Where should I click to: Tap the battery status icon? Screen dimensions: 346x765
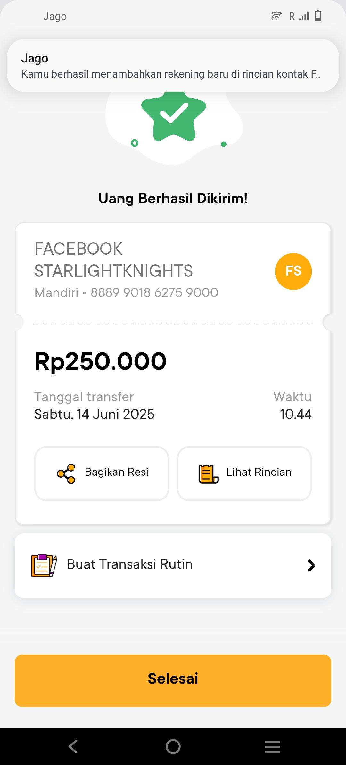[318, 16]
